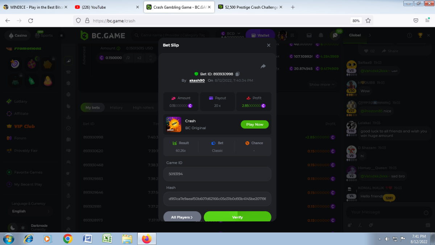The width and height of the screenshot is (435, 245).
Task: Reload the page in the browser
Action: (x=31, y=21)
